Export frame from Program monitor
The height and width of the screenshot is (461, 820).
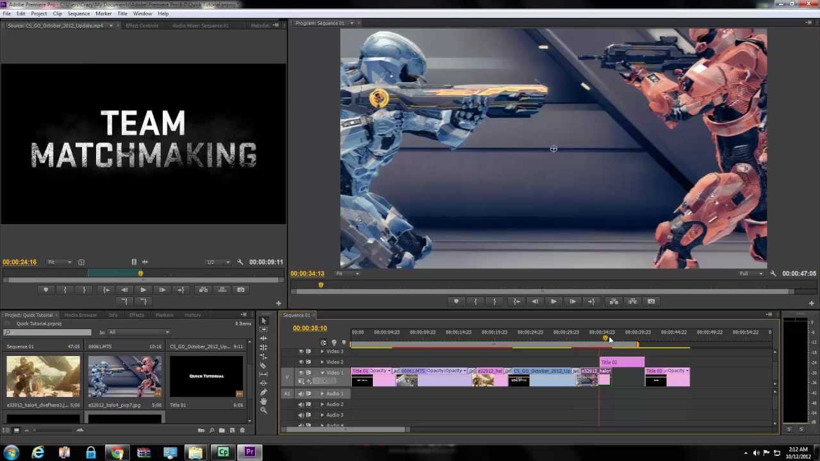652,302
